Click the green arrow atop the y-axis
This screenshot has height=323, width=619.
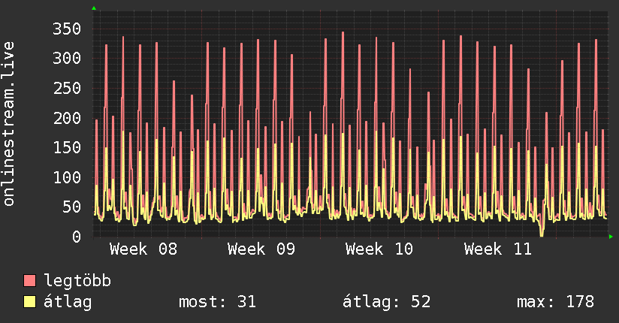pos(94,8)
